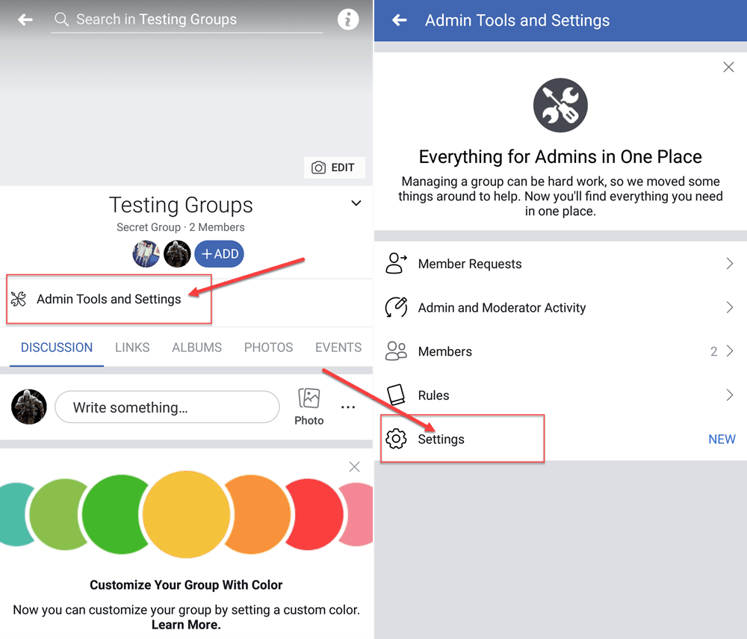The height and width of the screenshot is (639, 747).
Task: Go back using left panel back arrow
Action: (x=25, y=20)
